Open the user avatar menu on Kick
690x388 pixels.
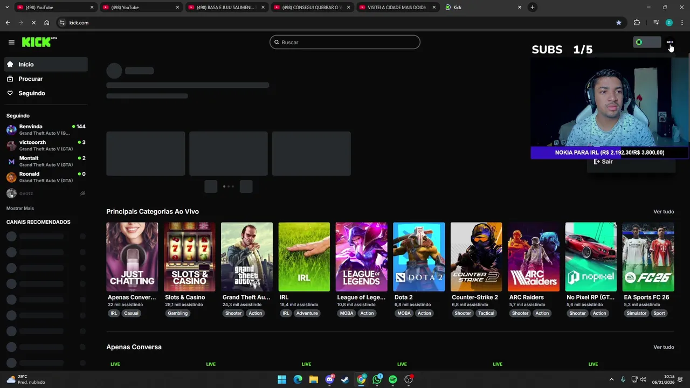click(670, 42)
